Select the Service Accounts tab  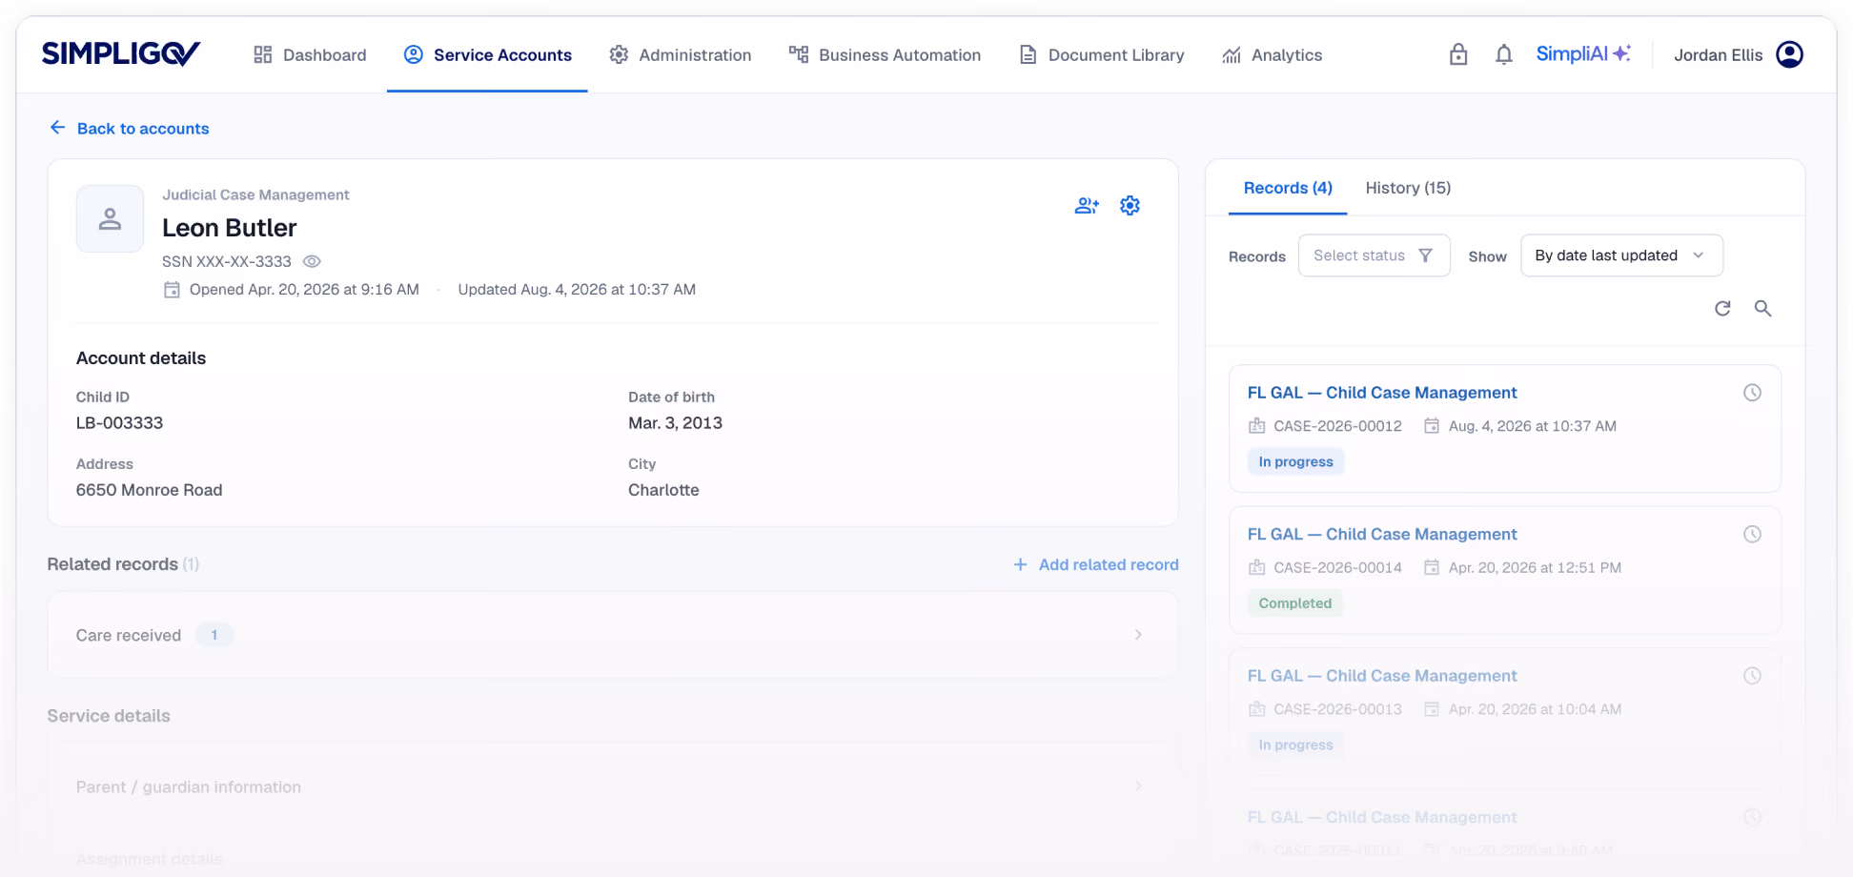[x=487, y=55]
